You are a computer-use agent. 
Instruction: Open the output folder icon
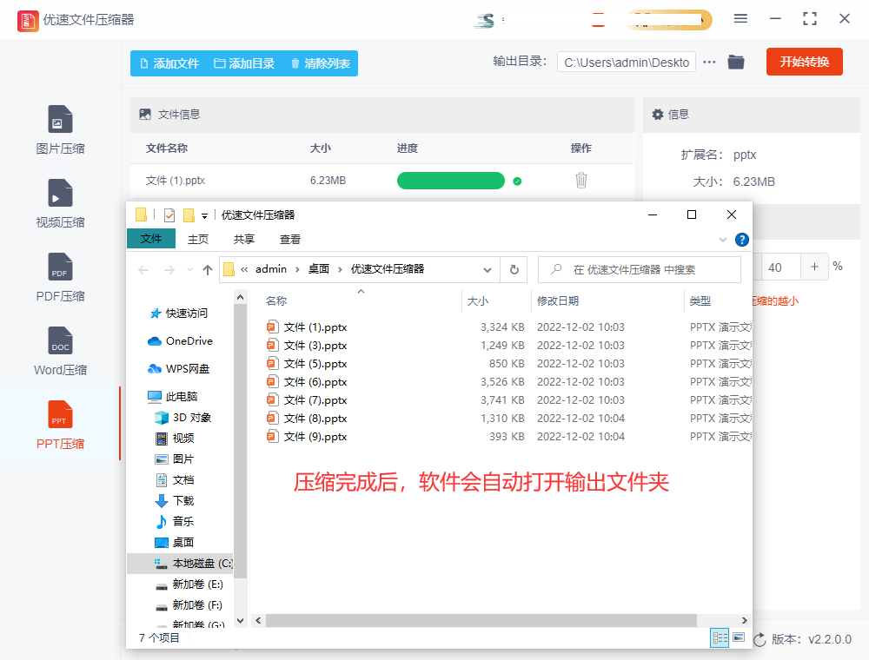point(736,62)
